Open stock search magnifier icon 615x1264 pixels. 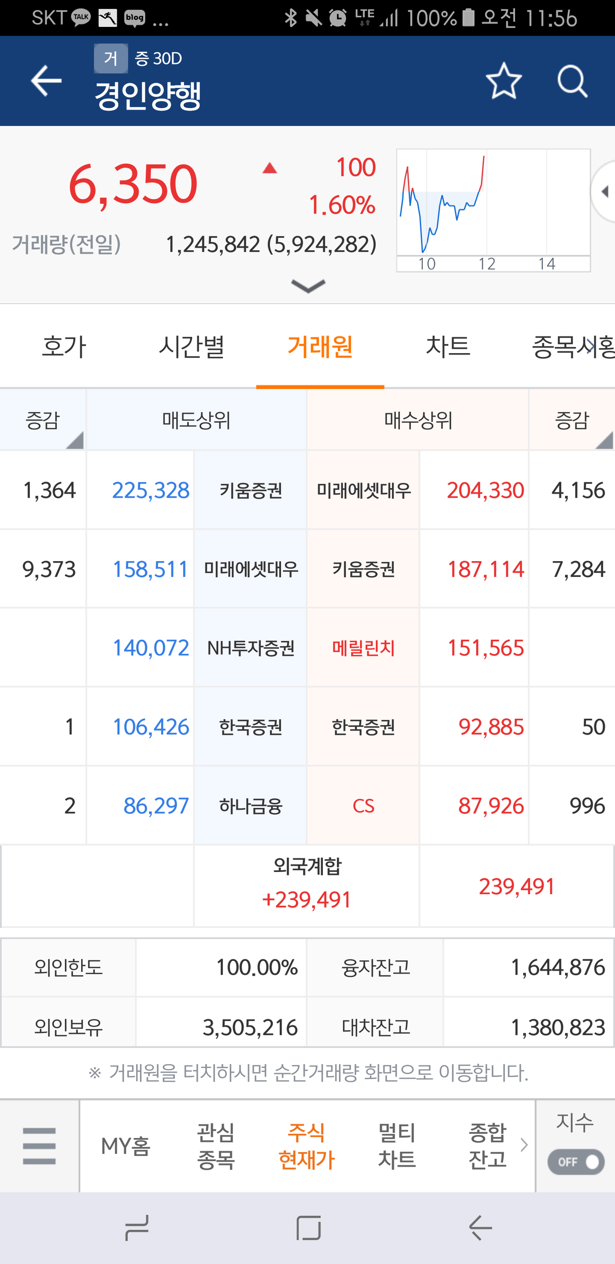[572, 81]
